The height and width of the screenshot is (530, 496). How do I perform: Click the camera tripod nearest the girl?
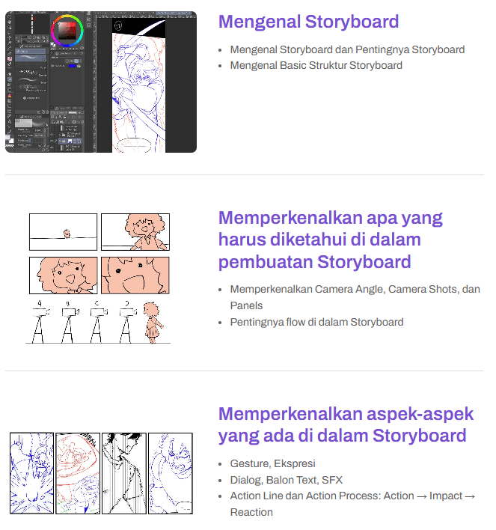click(x=128, y=323)
